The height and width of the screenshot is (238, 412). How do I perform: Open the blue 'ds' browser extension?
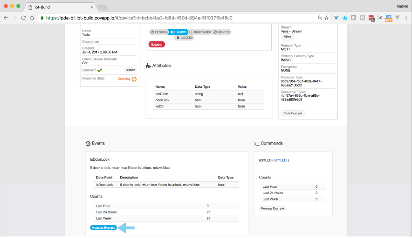(x=345, y=18)
